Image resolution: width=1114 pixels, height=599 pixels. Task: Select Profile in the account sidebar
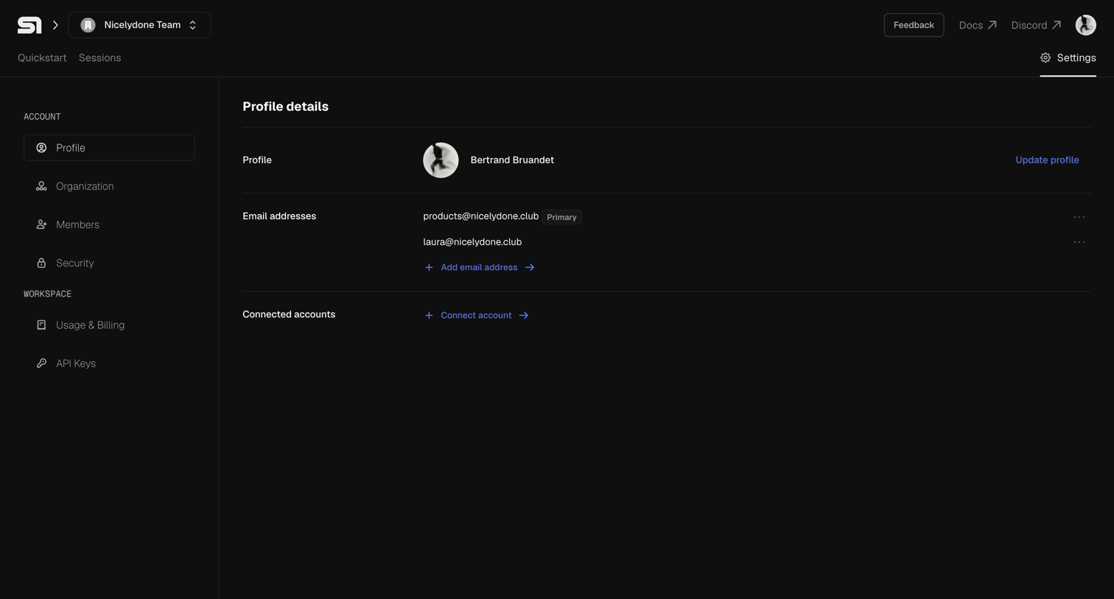pyautogui.click(x=109, y=148)
